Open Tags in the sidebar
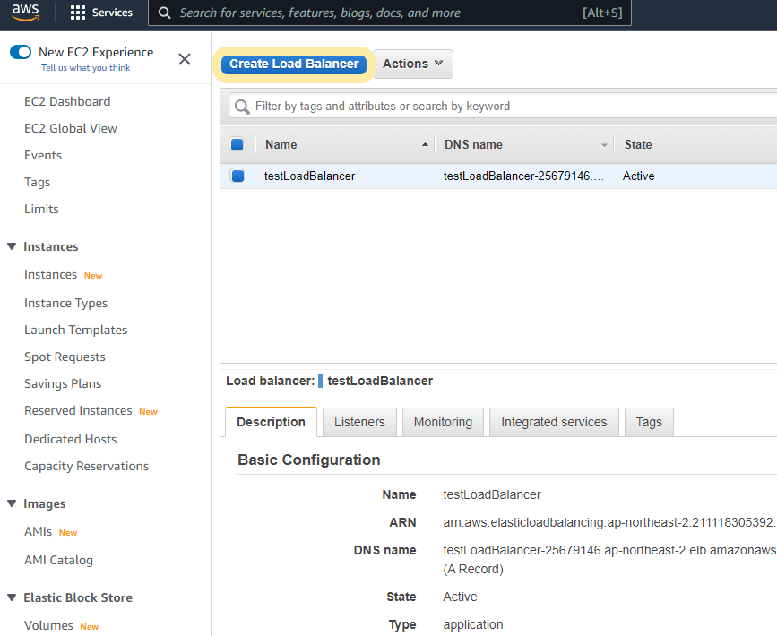Screen dimensions: 777x636 37,182
